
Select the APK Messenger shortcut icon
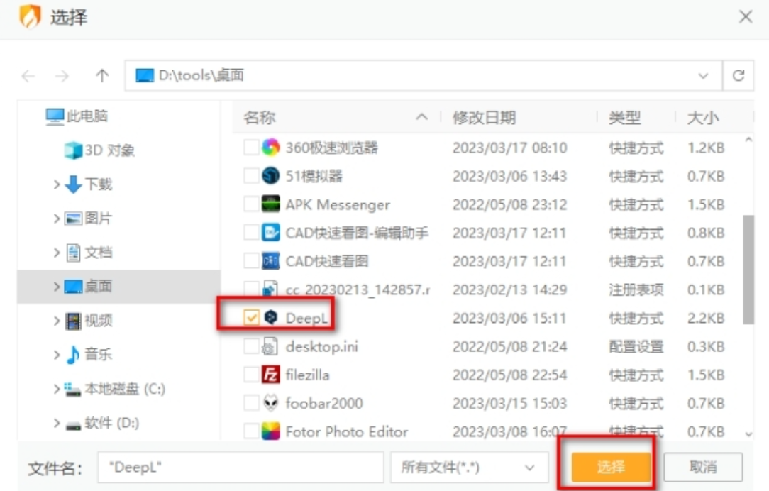pos(271,204)
